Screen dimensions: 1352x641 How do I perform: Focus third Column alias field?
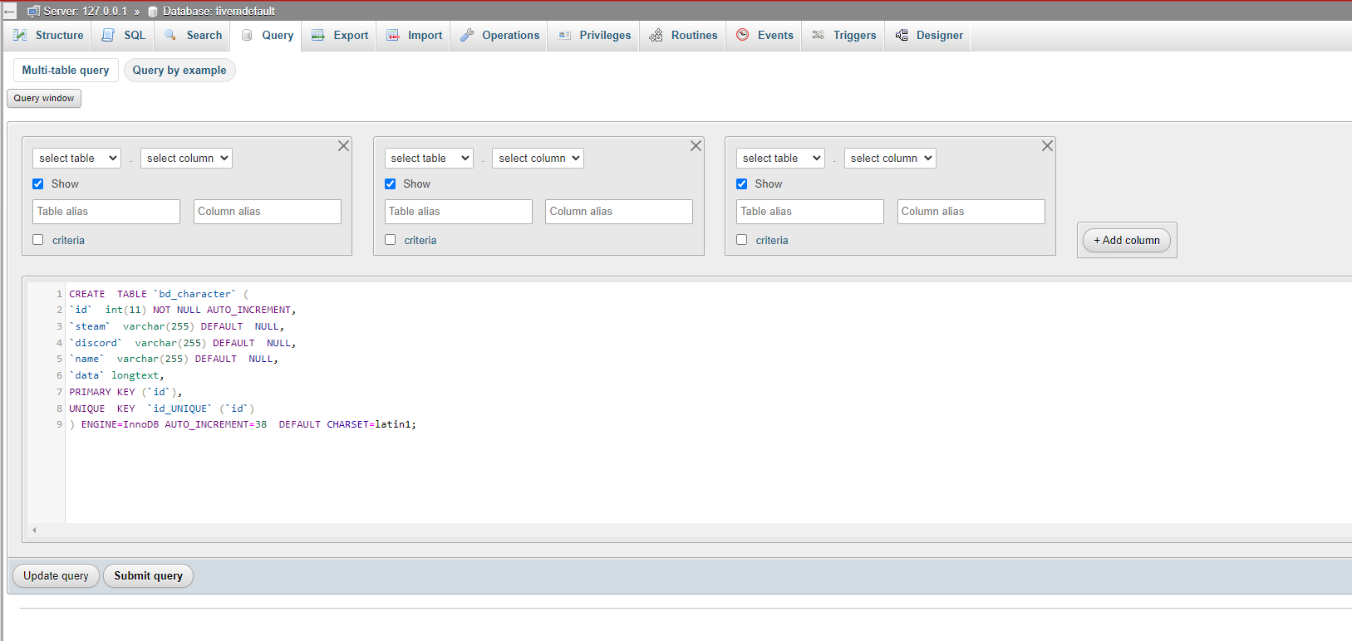971,211
